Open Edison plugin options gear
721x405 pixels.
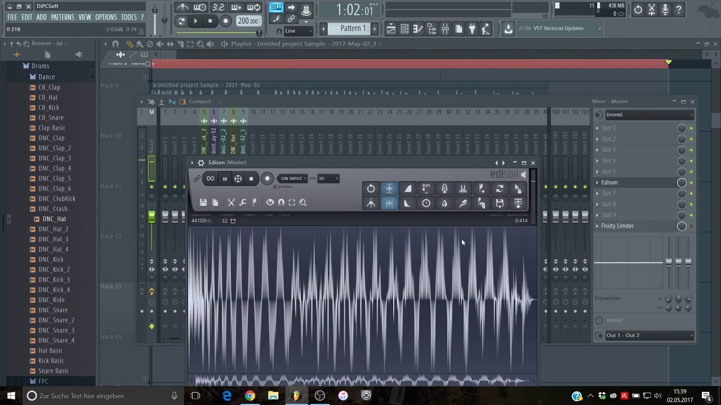pyautogui.click(x=201, y=163)
